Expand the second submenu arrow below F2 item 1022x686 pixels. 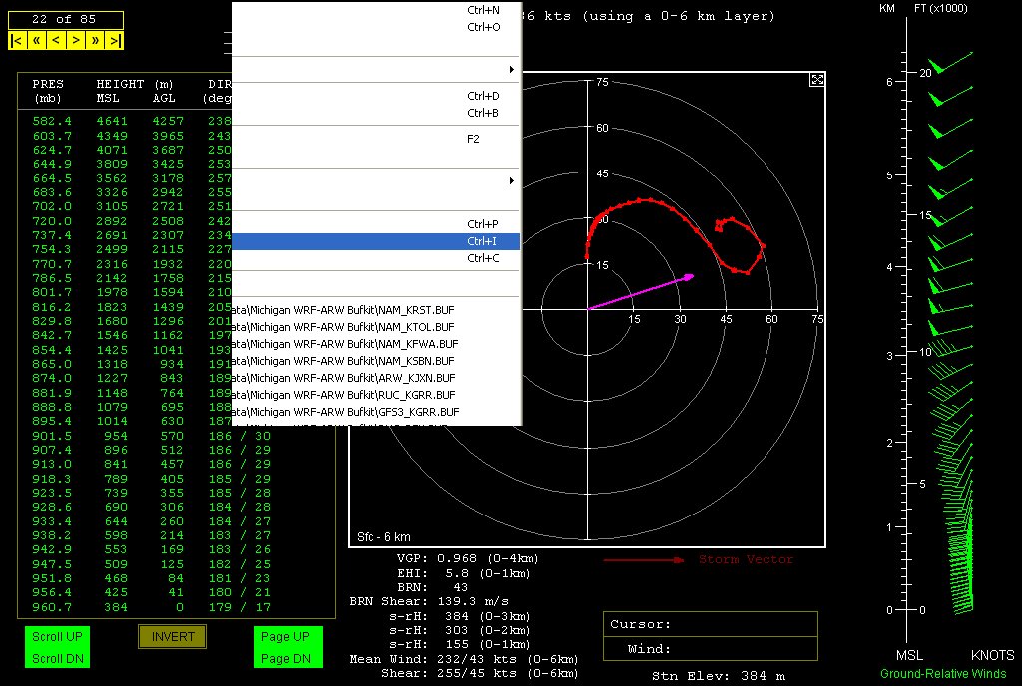[x=512, y=181]
